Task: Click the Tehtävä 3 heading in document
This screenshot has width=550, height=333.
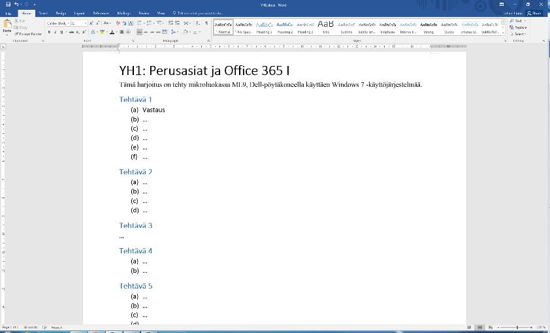Action: tap(136, 225)
